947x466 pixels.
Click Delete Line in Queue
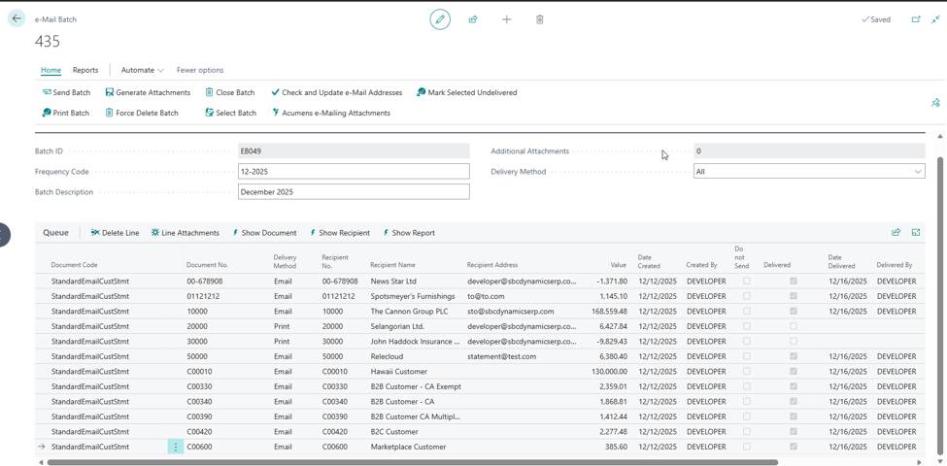pyautogui.click(x=115, y=232)
